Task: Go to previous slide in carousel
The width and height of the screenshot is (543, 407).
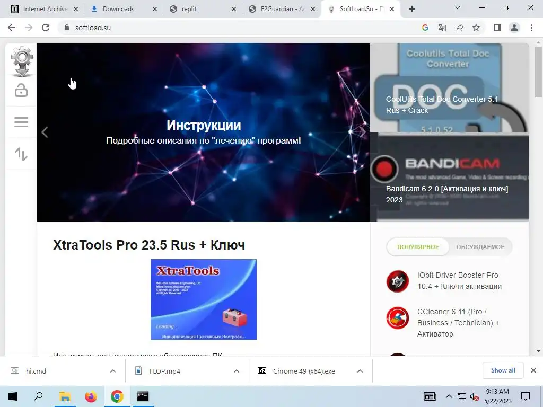Action: [x=45, y=132]
